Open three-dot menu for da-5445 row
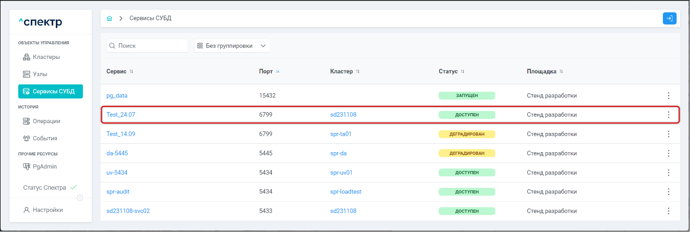Viewport: 690px width, 232px height. tap(668, 153)
